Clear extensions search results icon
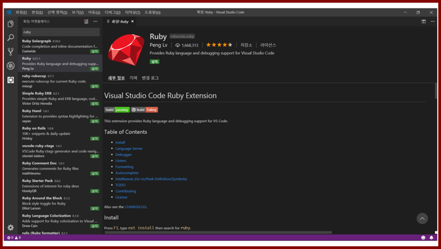Viewport: 441px width, 249px height. coord(86,21)
